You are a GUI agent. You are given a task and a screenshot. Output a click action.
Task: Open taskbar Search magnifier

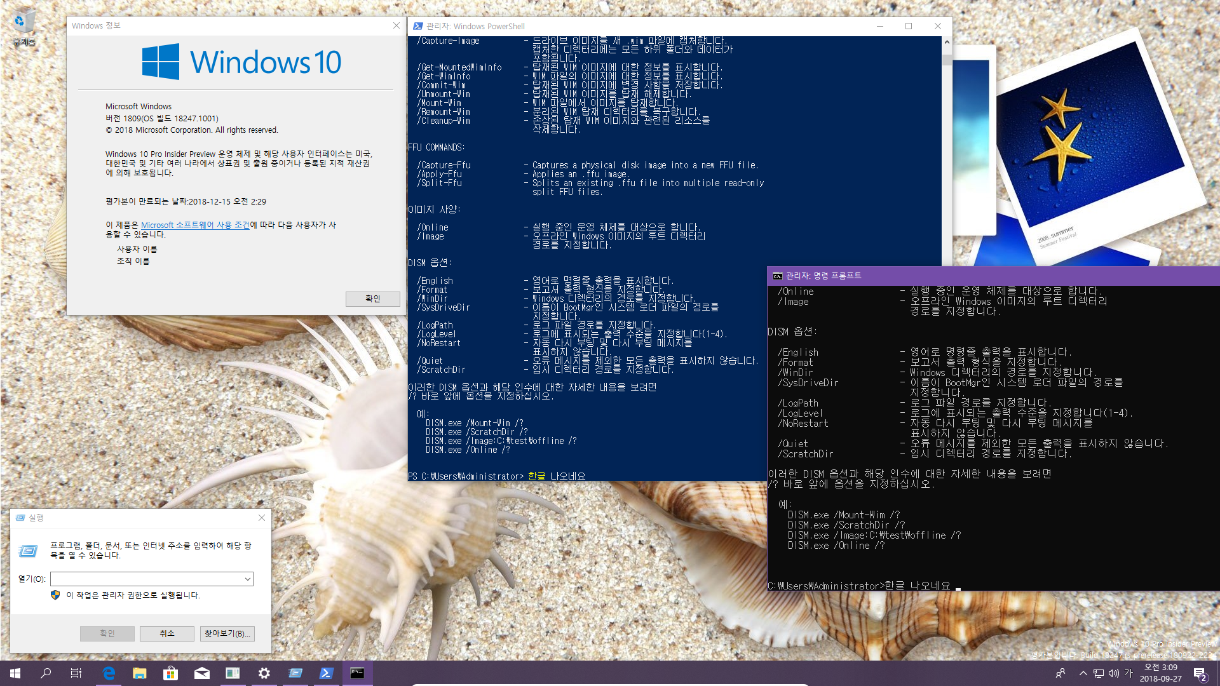tap(46, 673)
